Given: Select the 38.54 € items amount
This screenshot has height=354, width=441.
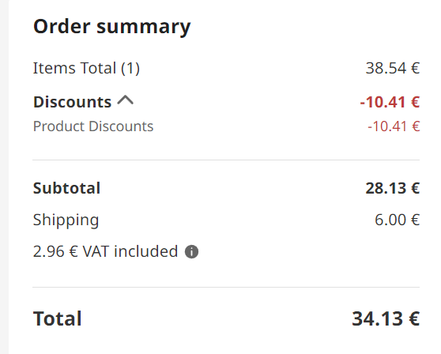Looking at the screenshot, I should click(393, 68).
